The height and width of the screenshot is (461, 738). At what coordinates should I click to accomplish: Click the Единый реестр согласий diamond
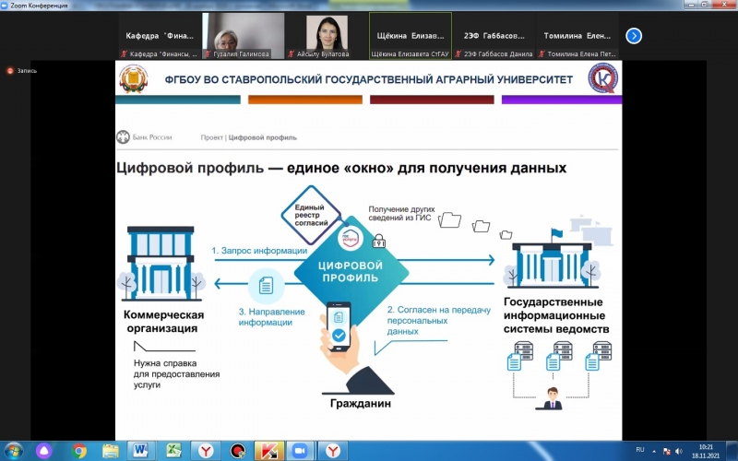point(311,215)
